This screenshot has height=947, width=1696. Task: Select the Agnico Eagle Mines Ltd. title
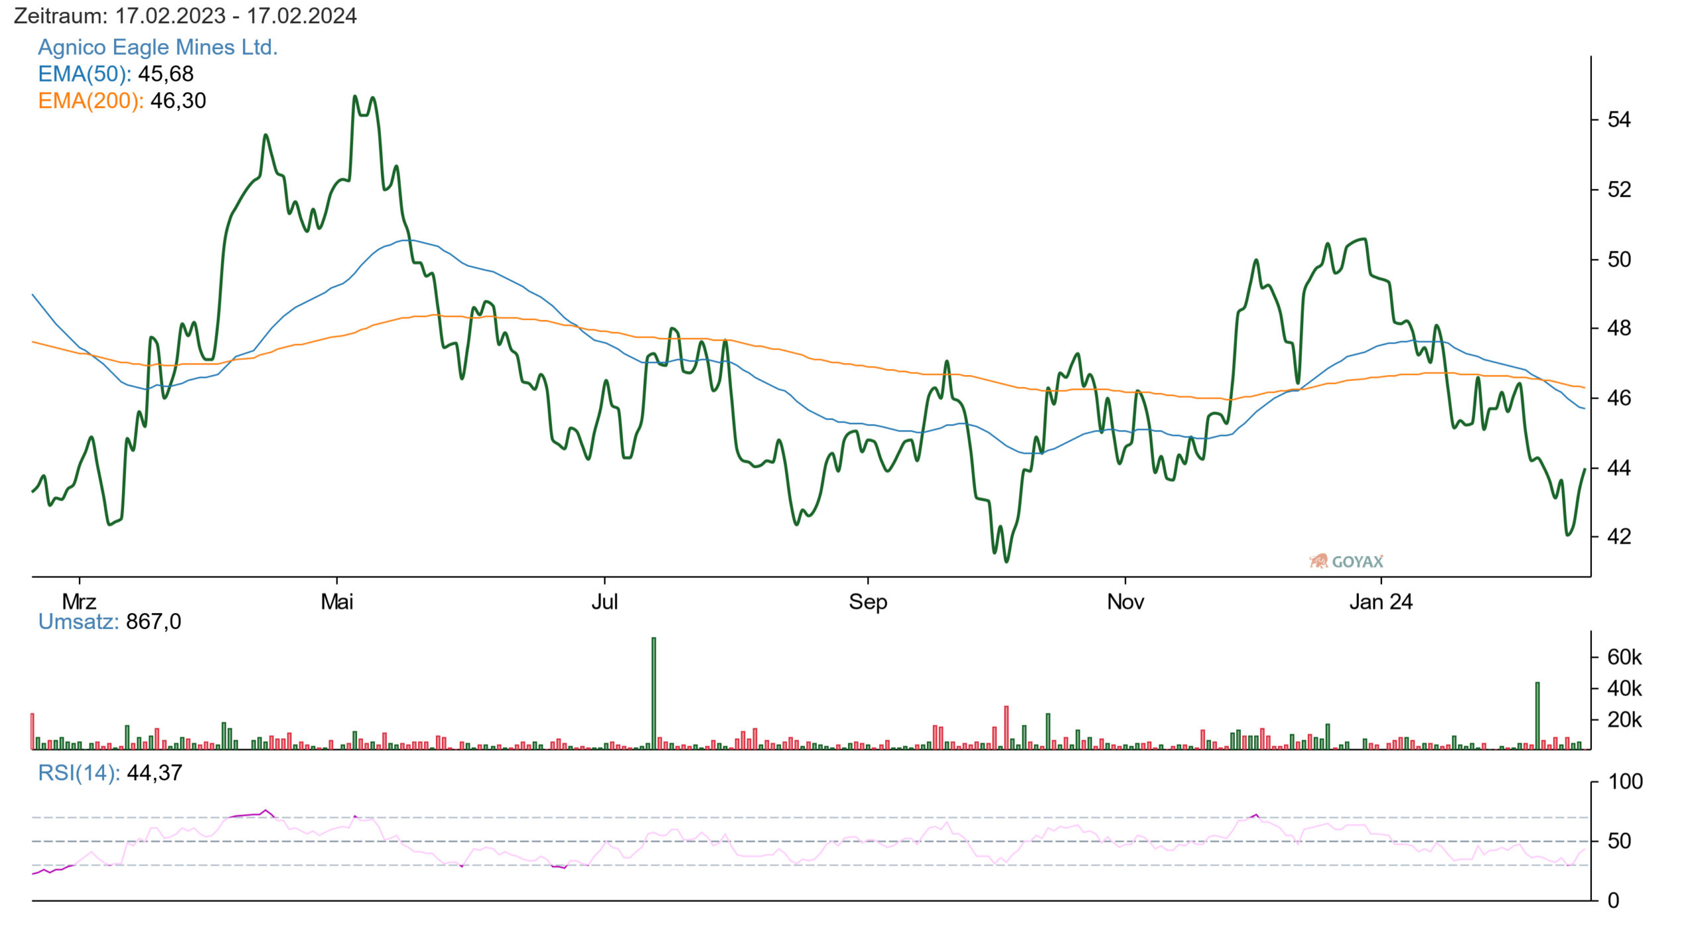pyautogui.click(x=158, y=47)
